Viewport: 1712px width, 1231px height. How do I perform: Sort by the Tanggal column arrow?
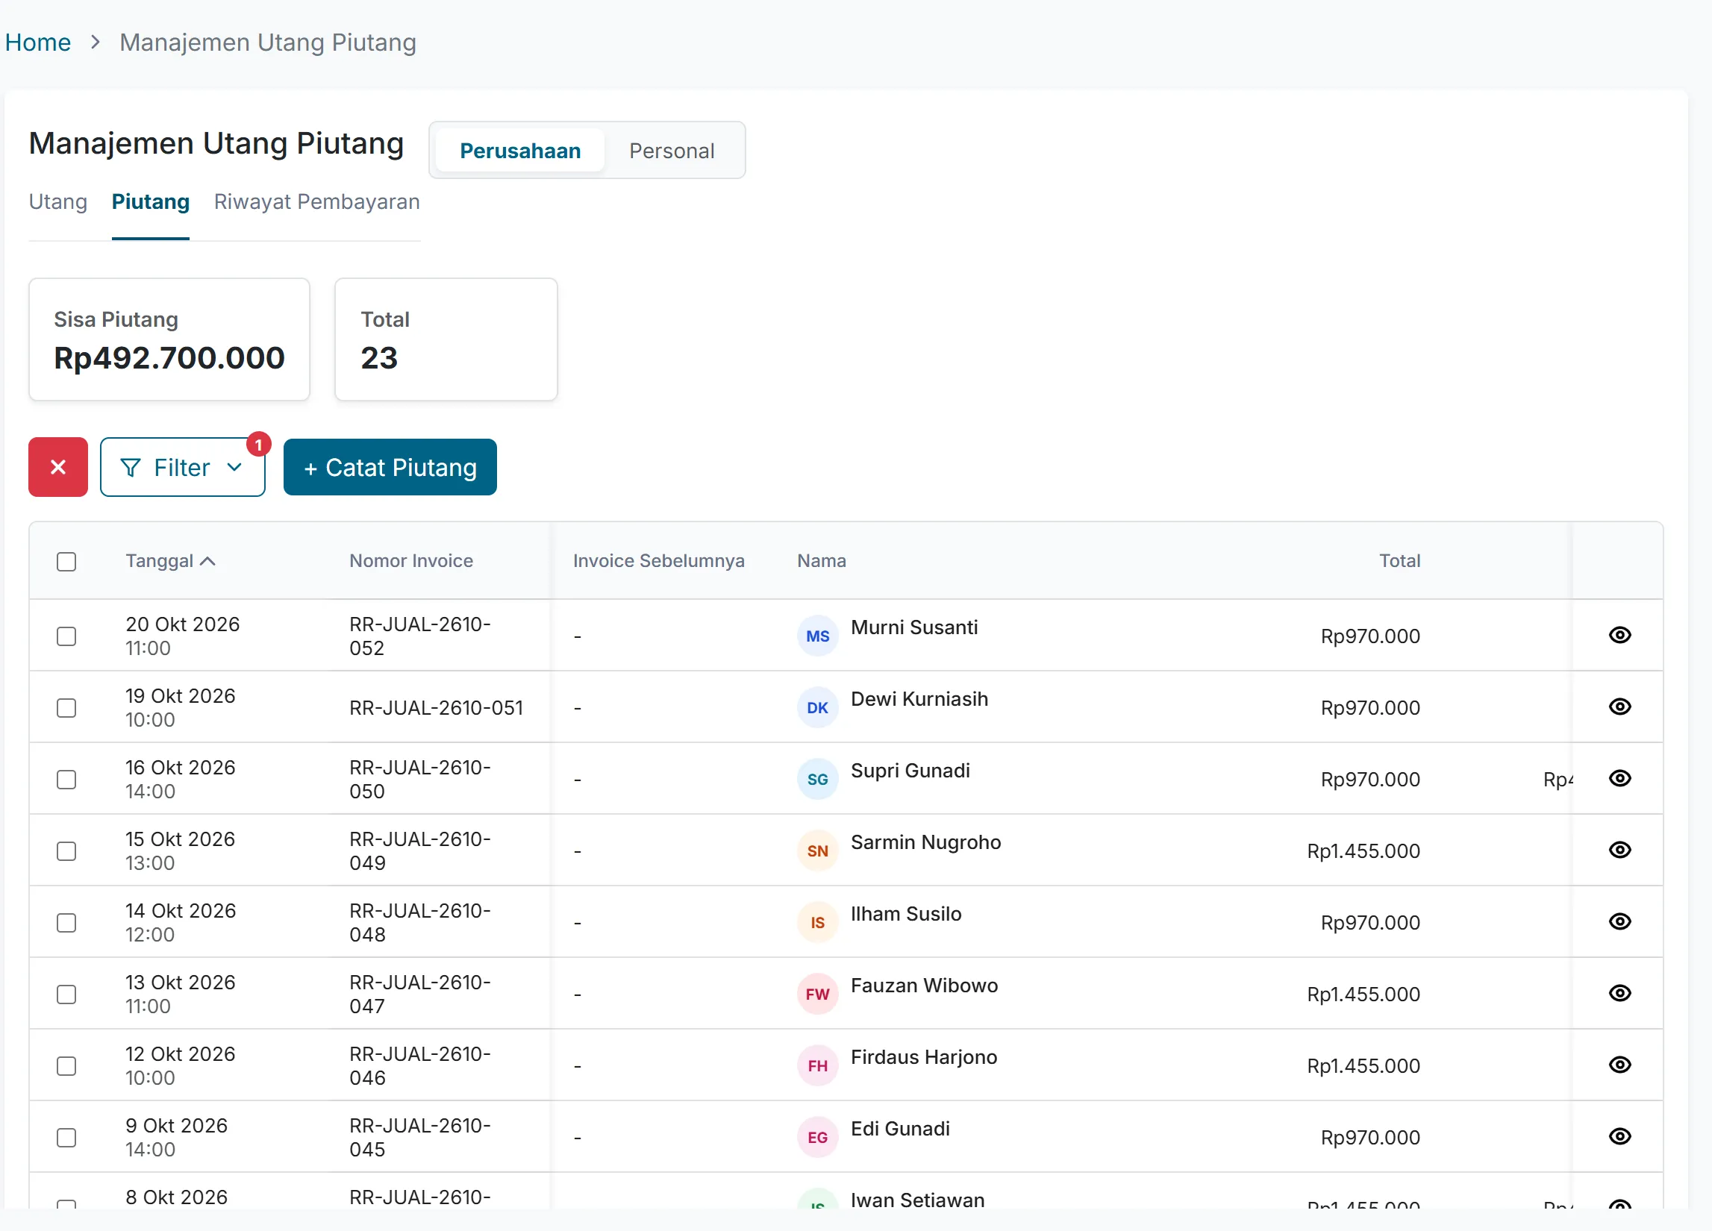[208, 561]
